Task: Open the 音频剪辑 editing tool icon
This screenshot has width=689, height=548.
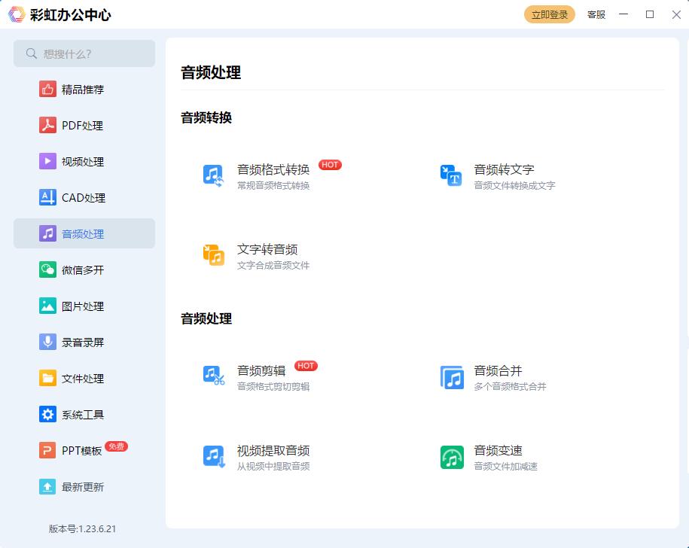Action: (x=213, y=374)
